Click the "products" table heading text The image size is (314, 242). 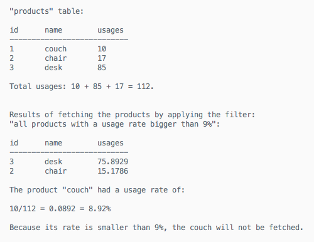coord(46,11)
